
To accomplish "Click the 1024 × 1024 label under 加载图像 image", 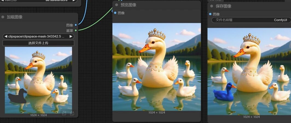I will pyautogui.click(x=38, y=115).
